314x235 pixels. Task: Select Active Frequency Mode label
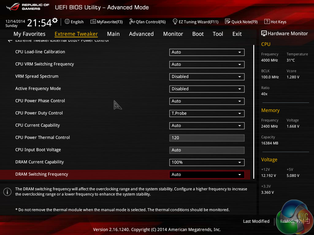(38, 88)
